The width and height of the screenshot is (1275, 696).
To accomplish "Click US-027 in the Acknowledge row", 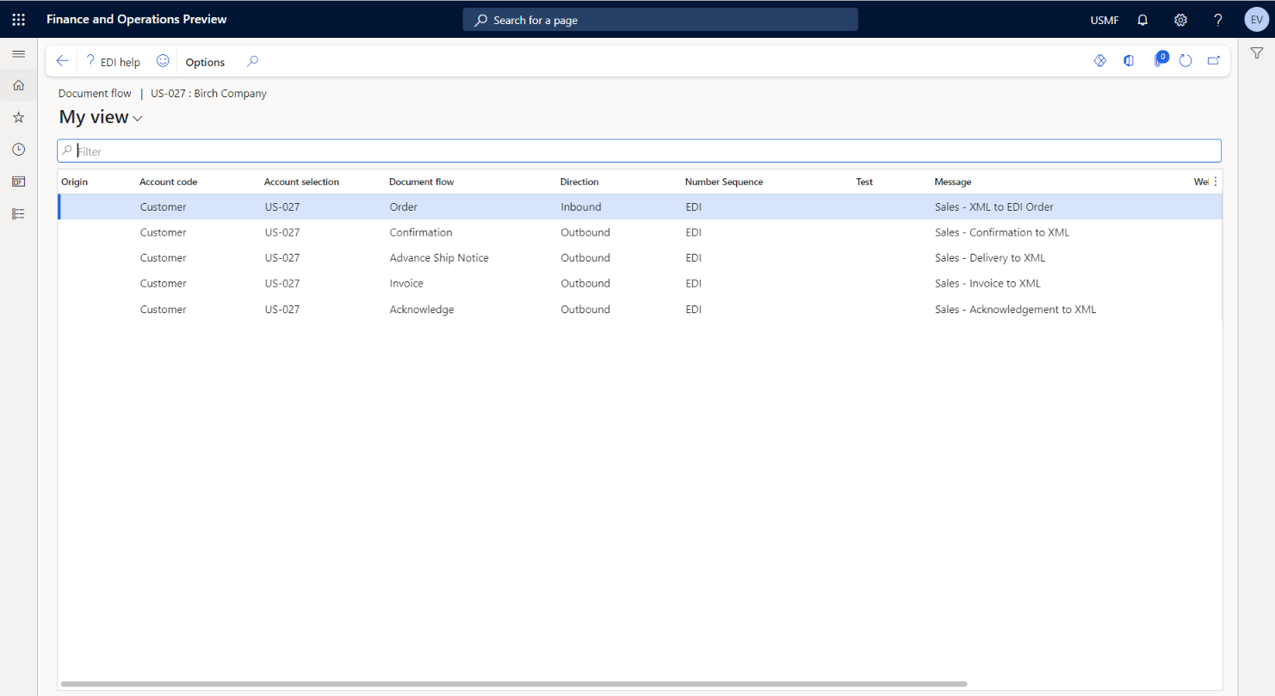I will 282,309.
